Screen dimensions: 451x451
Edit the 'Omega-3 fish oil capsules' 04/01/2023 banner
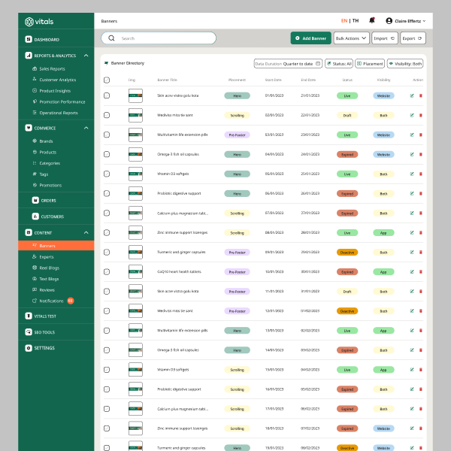click(412, 154)
